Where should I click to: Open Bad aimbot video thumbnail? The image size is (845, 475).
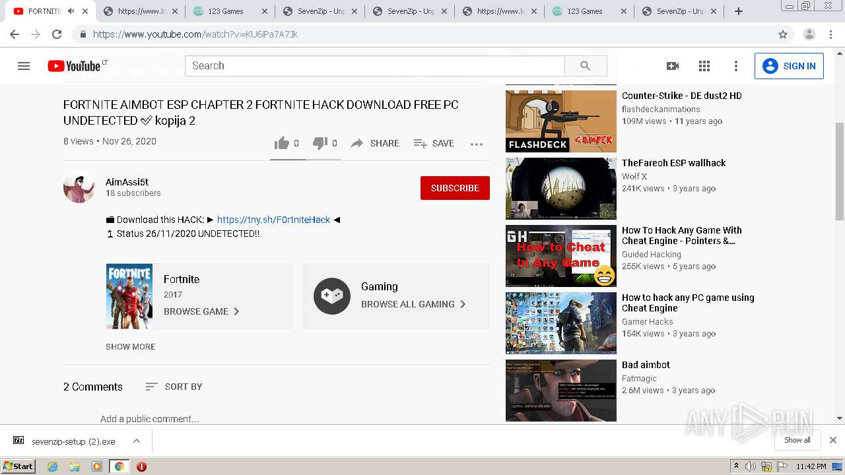click(561, 391)
